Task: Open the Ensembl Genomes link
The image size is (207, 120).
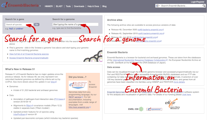Action: (x=116, y=92)
